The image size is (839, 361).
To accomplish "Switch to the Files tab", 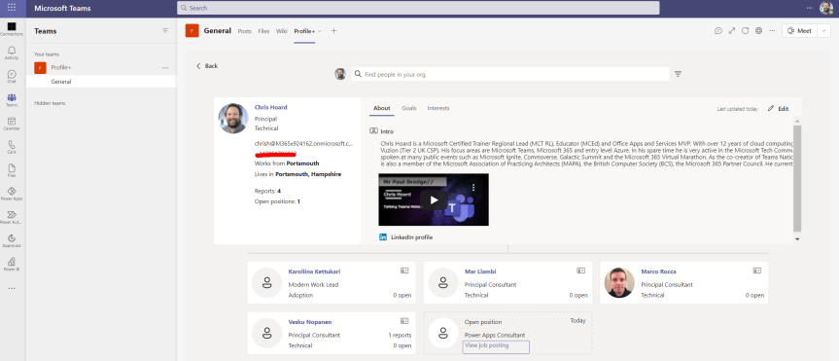I will click(263, 31).
